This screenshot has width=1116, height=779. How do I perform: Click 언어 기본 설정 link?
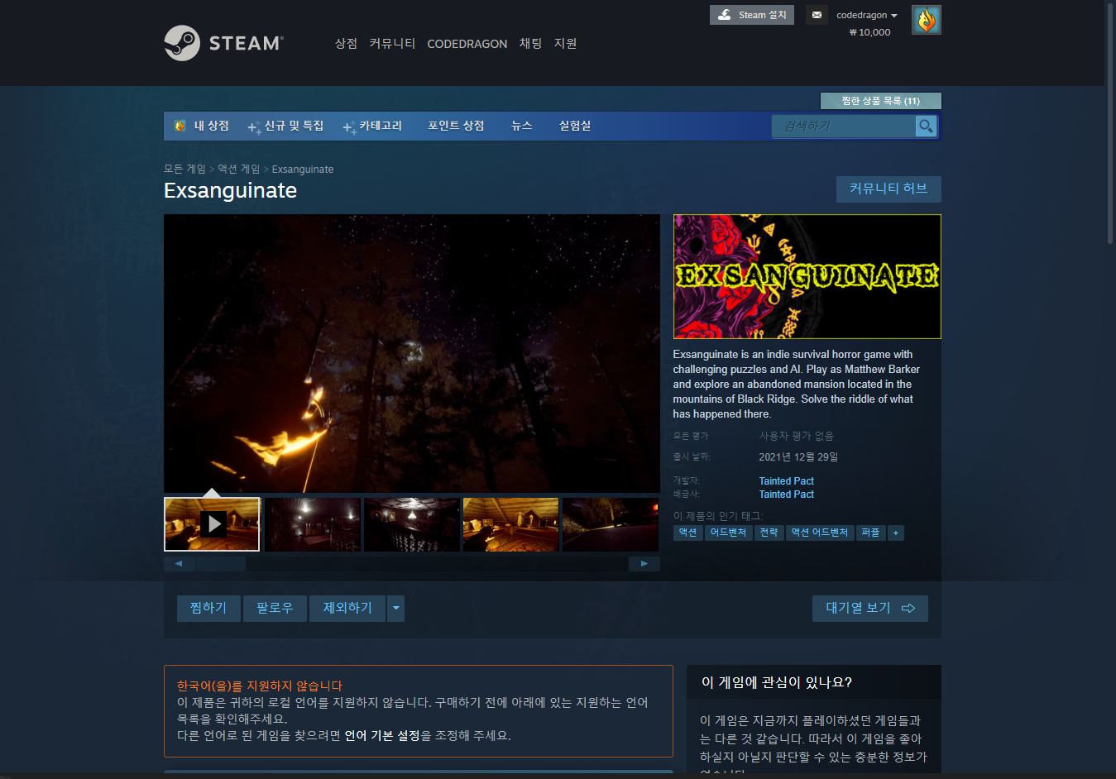(x=382, y=735)
